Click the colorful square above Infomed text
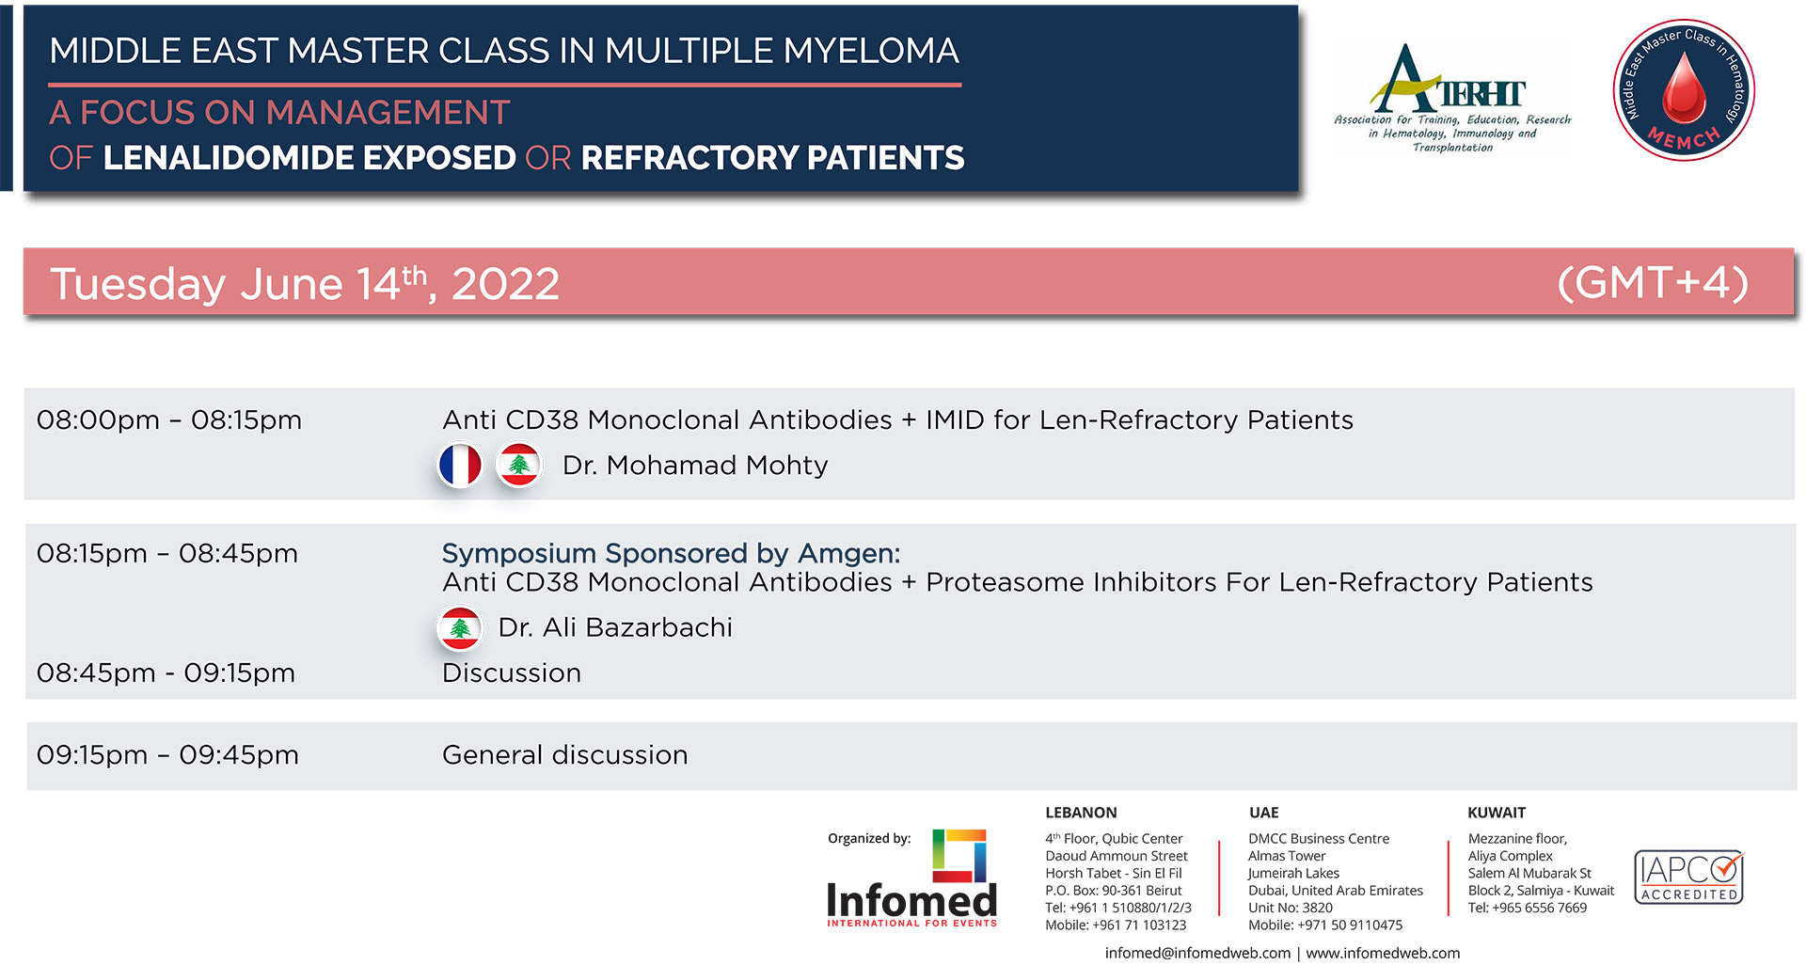Screen dimensions: 1806x965 [959, 855]
